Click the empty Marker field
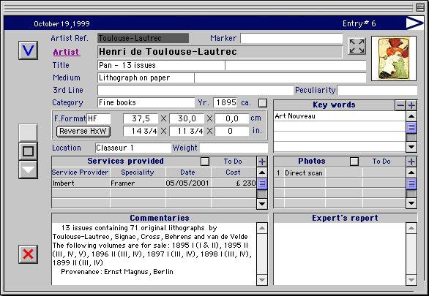Viewport: 429px width, 296px height. click(x=291, y=39)
